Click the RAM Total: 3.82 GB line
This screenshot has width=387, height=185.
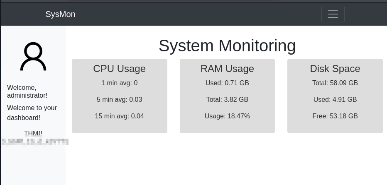[x=227, y=100]
